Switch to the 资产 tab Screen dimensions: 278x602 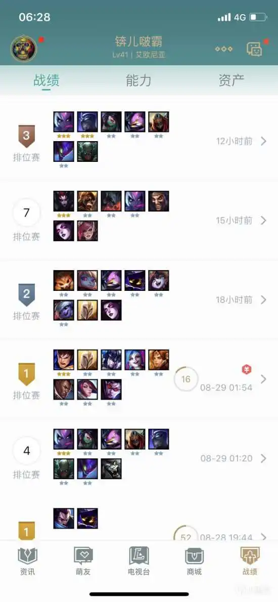tap(231, 80)
